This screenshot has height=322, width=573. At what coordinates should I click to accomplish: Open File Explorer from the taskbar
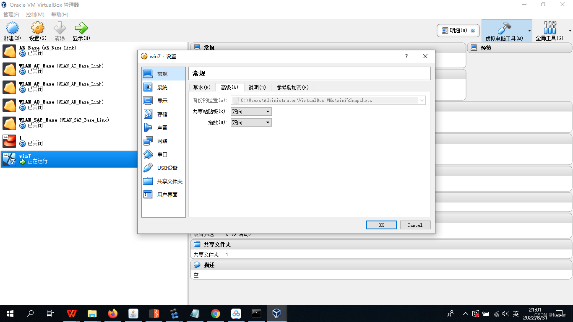point(92,314)
